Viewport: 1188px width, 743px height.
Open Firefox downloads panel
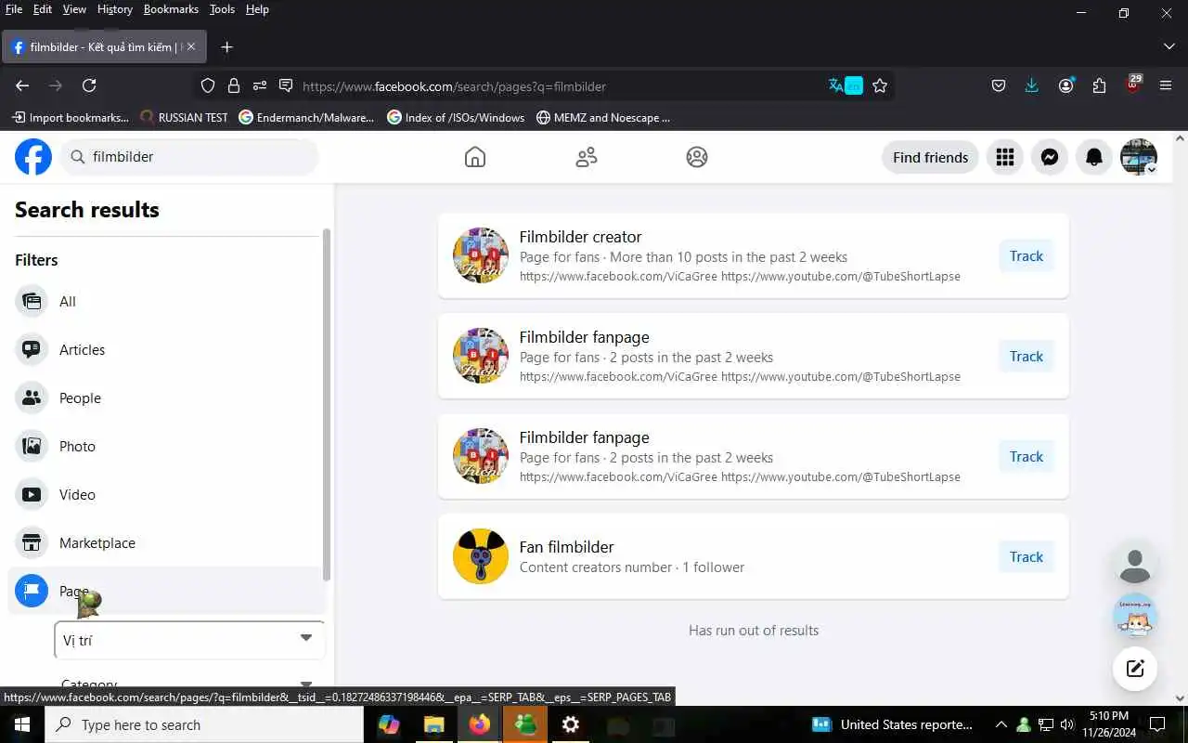pos(1032,85)
